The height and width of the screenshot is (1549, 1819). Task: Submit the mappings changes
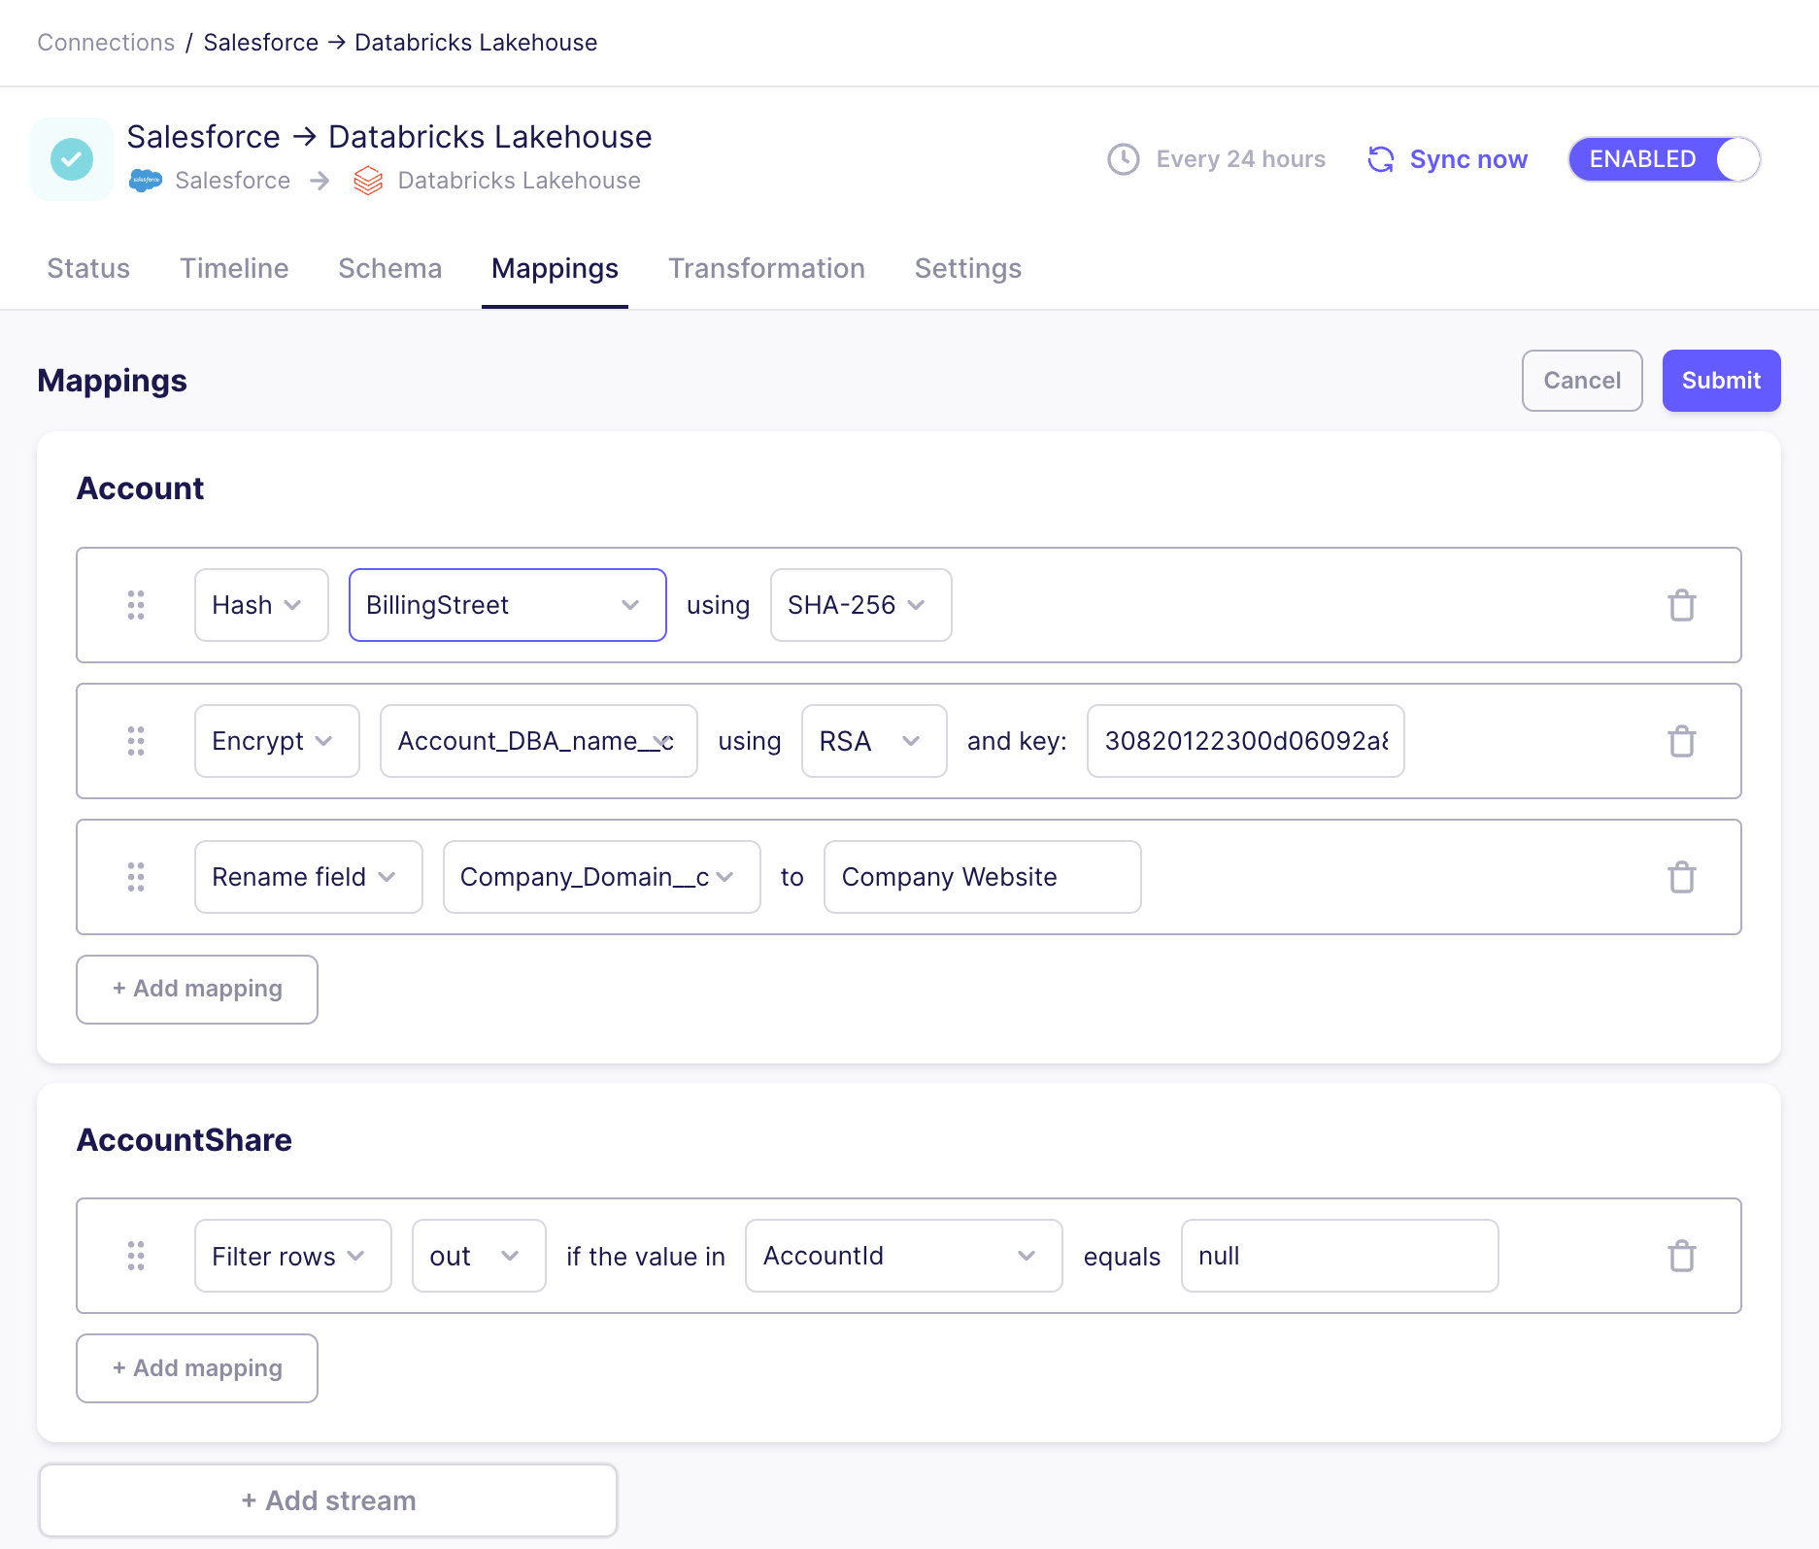pos(1720,381)
